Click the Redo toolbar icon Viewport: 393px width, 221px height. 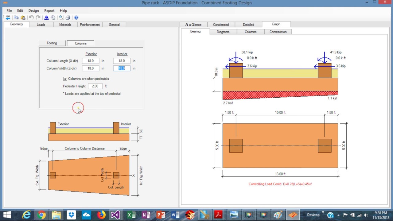pos(38,17)
